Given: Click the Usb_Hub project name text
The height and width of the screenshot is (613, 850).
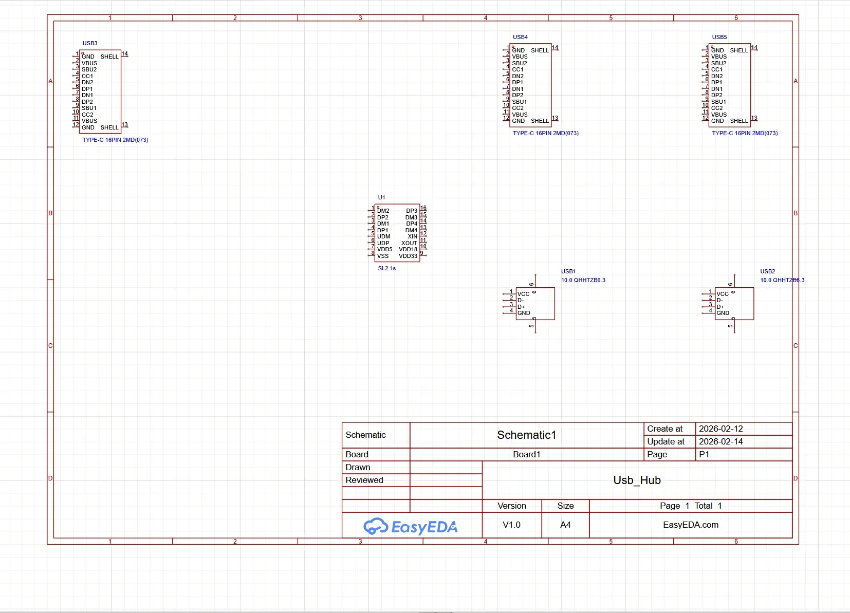Looking at the screenshot, I should click(x=637, y=480).
